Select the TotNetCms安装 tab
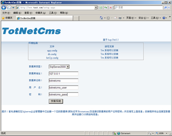 (x=44, y=18)
